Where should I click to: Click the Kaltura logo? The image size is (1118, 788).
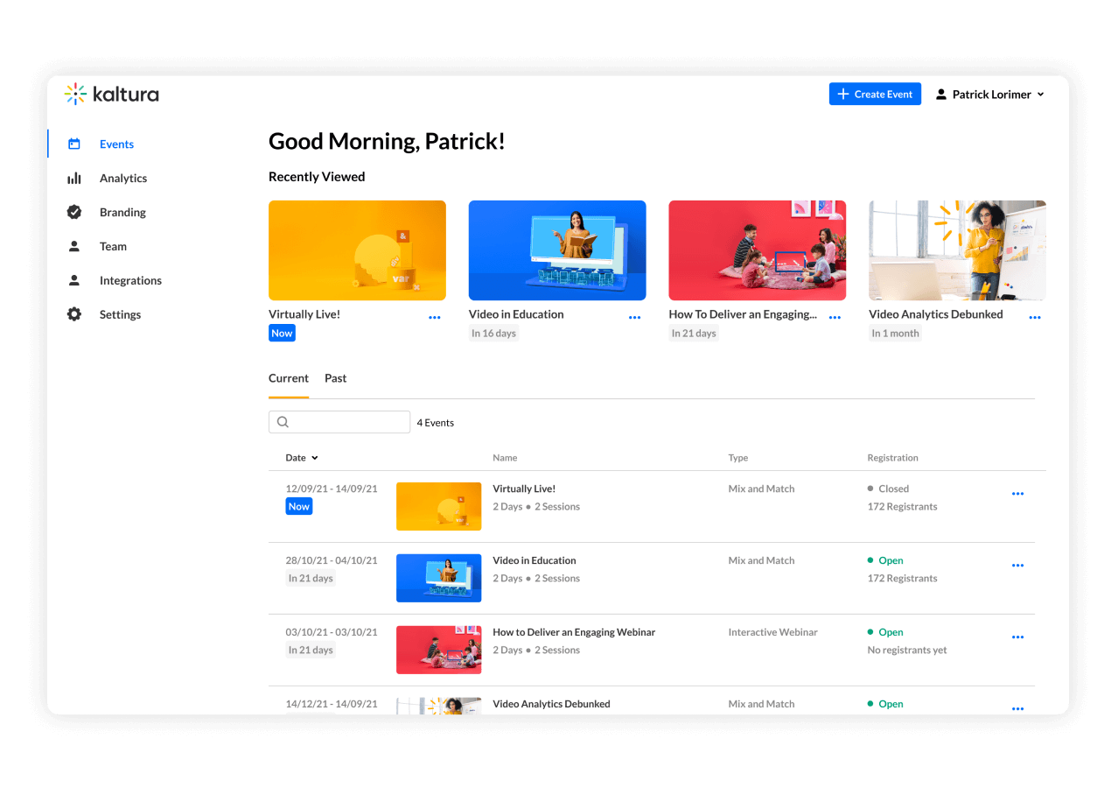point(110,94)
